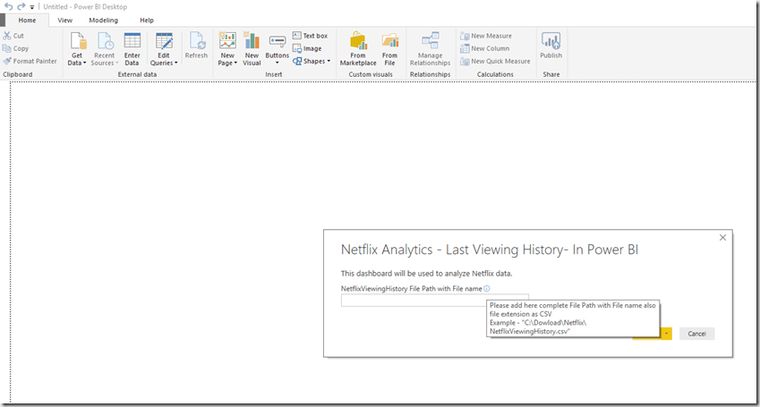Click the info icon beside File name label

click(x=487, y=289)
